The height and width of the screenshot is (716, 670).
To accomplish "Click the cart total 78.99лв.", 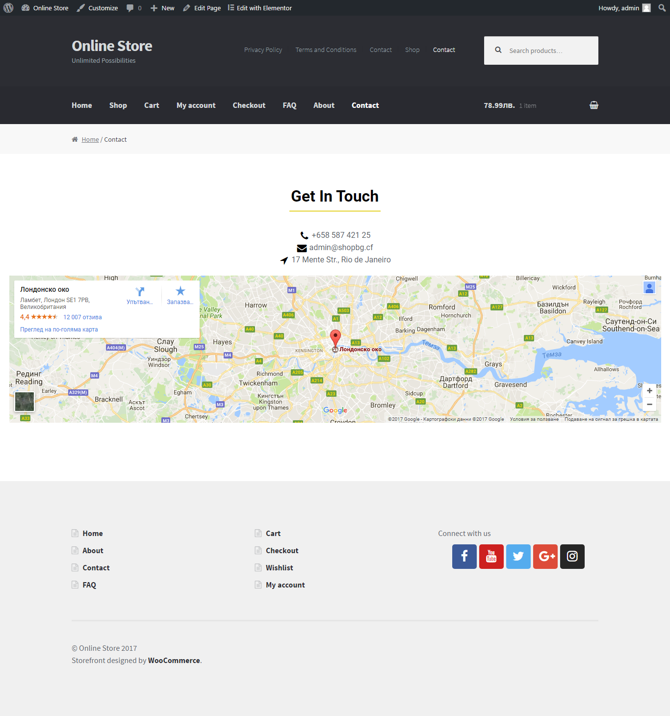I will click(x=499, y=105).
